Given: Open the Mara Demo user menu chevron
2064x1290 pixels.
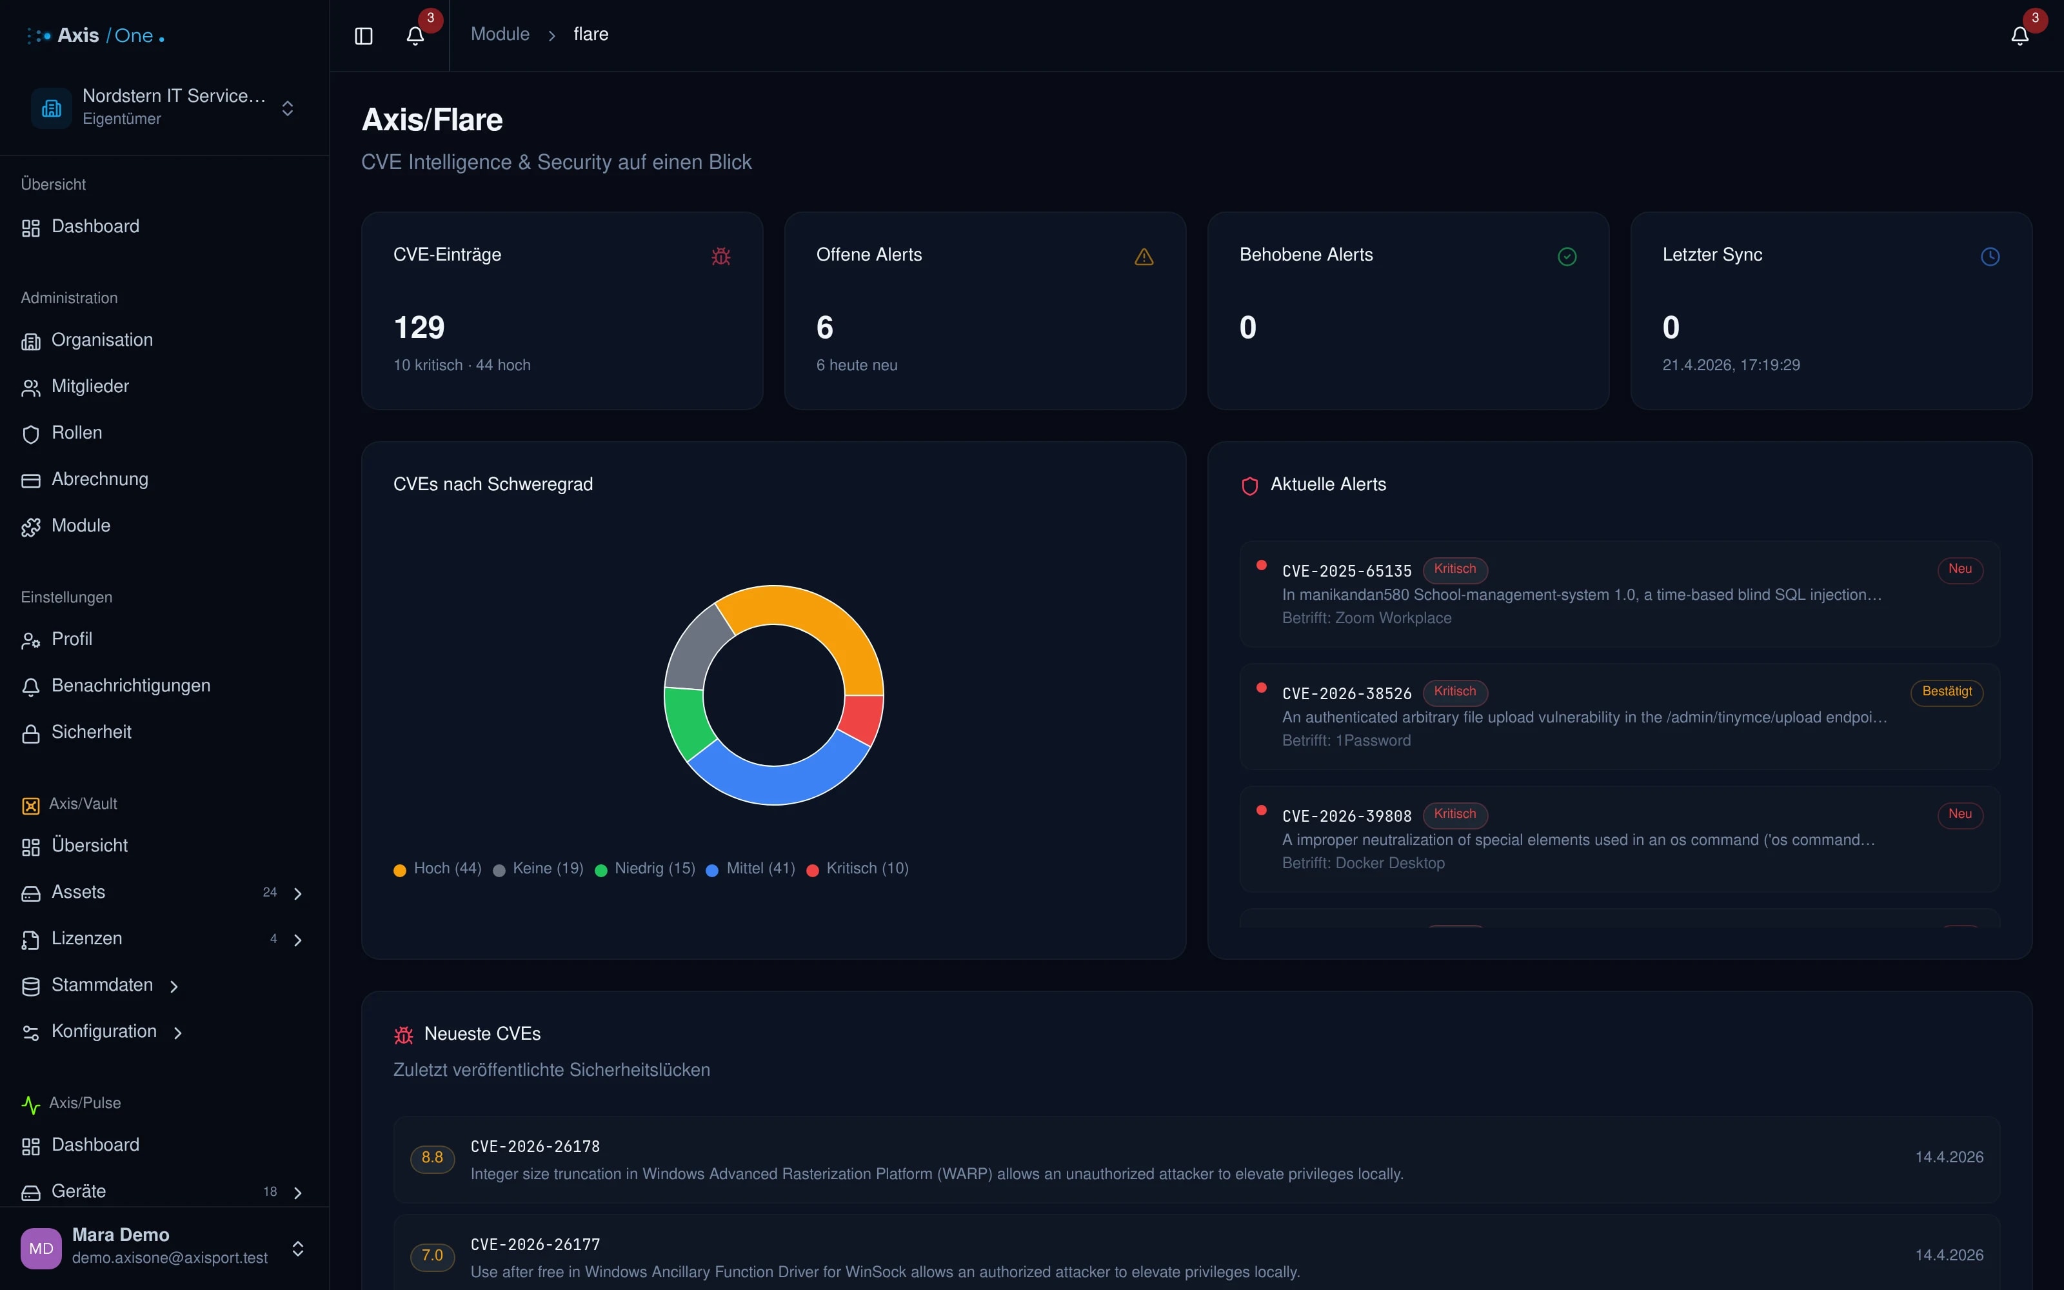Looking at the screenshot, I should 297,1248.
